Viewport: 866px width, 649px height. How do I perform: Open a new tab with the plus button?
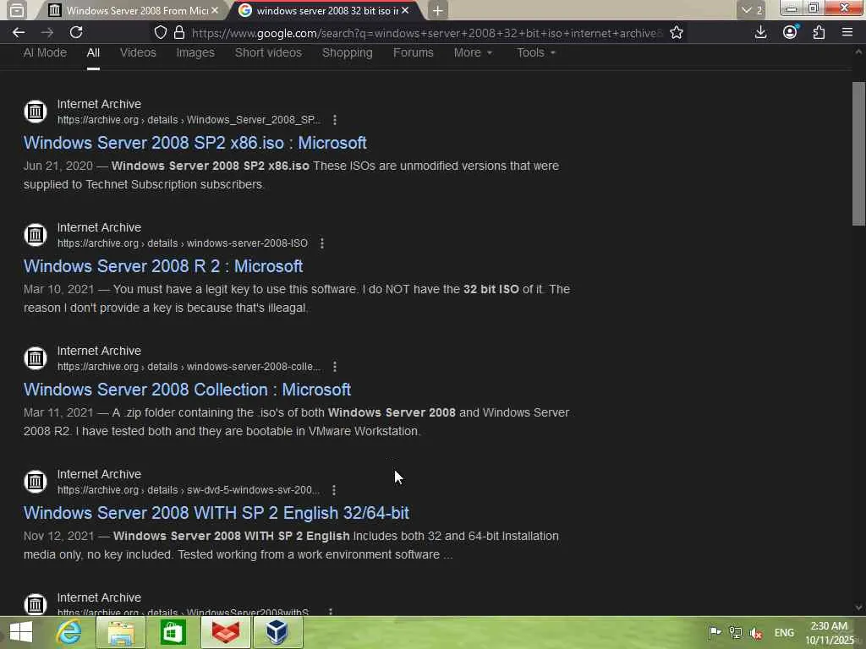point(437,10)
